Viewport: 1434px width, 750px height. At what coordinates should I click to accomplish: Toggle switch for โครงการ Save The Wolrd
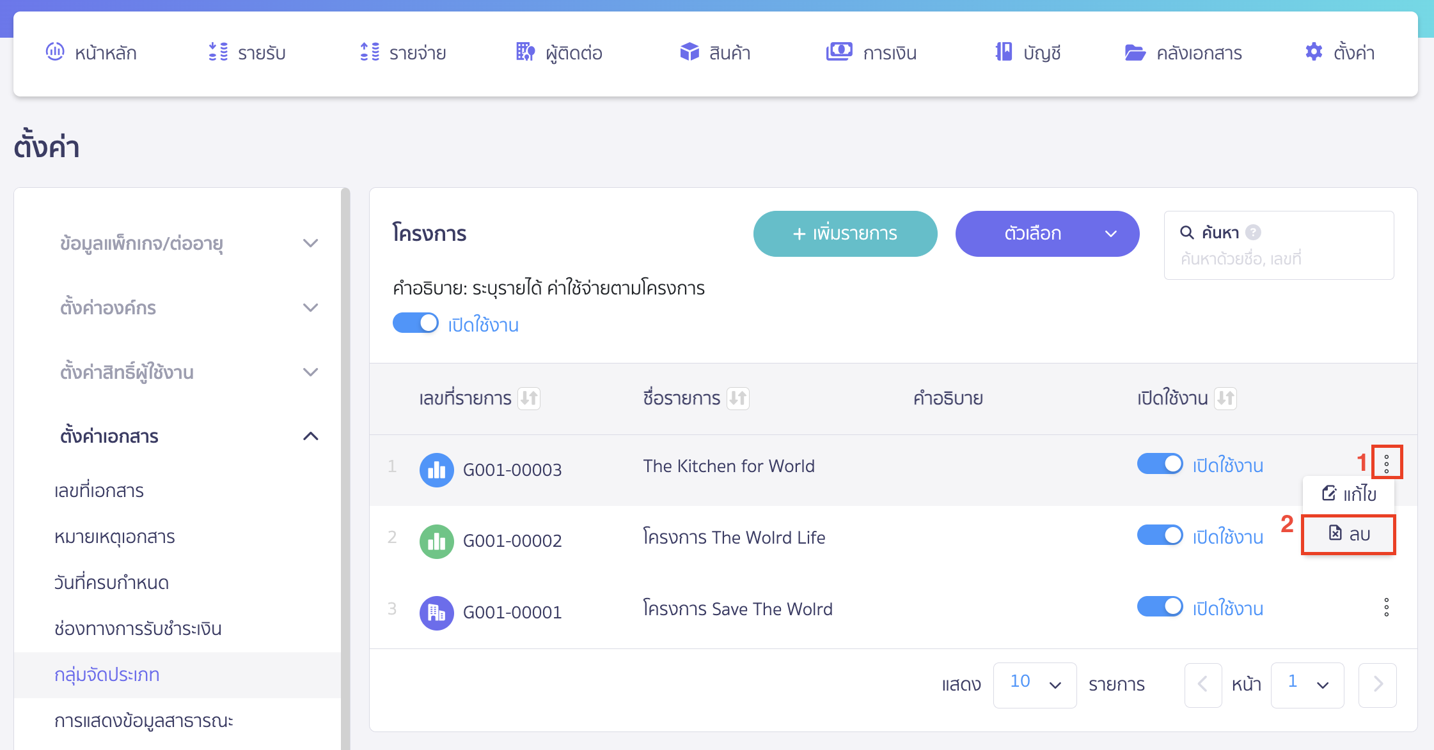[x=1160, y=607]
